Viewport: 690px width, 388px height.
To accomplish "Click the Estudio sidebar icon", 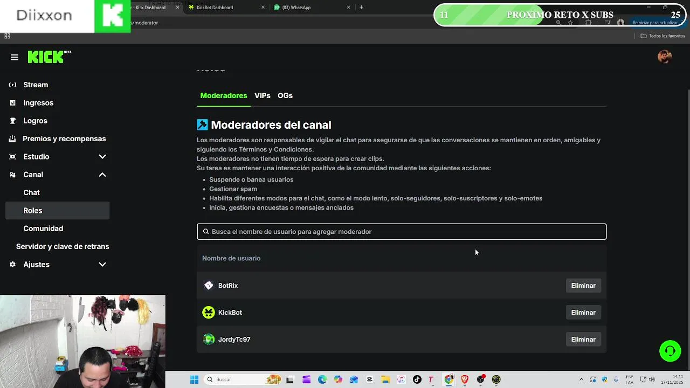I will 12,157.
